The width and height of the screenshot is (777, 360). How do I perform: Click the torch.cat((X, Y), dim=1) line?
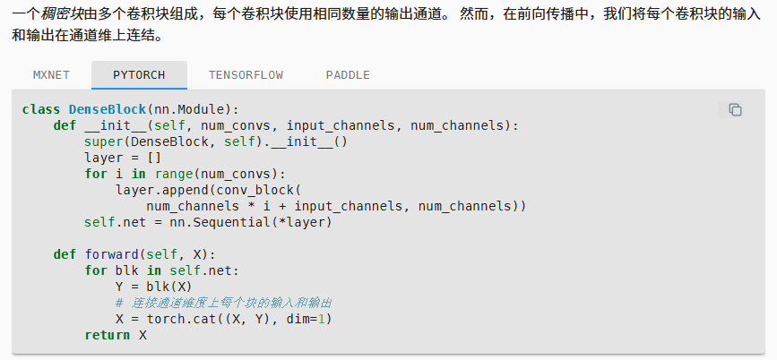pyautogui.click(x=223, y=319)
